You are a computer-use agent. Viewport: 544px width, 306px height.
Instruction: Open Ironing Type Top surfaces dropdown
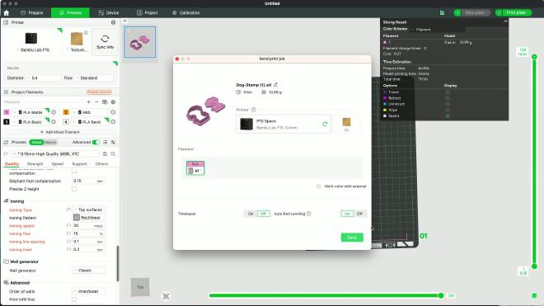coord(89,209)
